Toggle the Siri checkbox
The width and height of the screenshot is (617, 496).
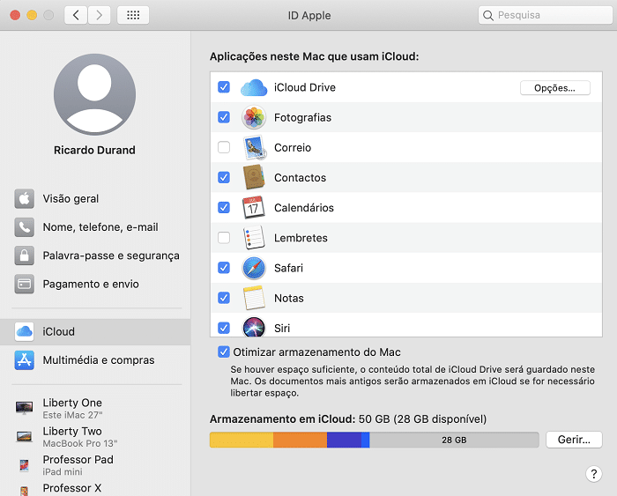[224, 327]
